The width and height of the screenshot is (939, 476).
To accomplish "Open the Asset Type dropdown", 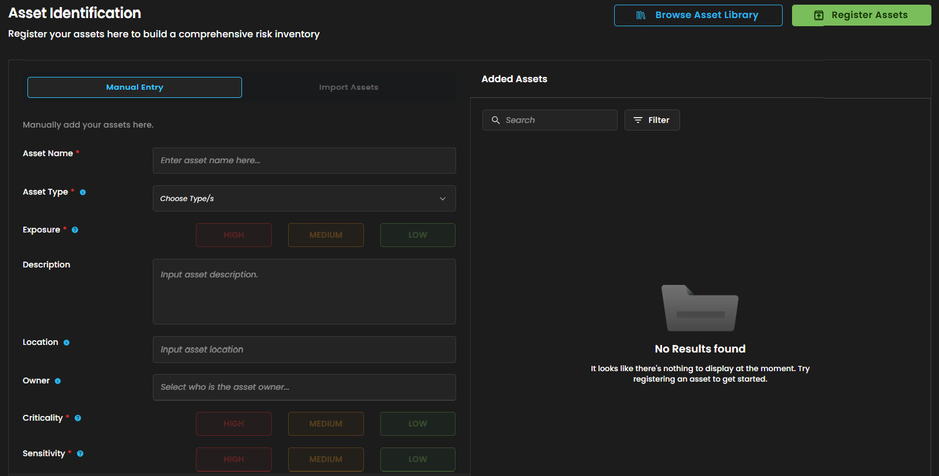I will (x=304, y=199).
